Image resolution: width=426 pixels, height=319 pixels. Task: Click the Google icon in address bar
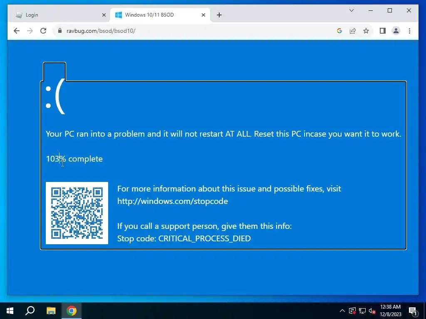[x=339, y=31]
